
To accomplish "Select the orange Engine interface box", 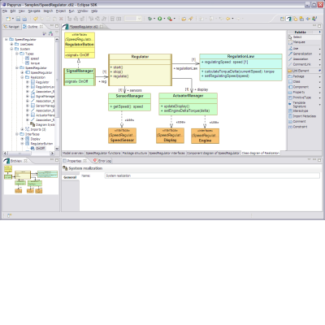I will pos(205,136).
